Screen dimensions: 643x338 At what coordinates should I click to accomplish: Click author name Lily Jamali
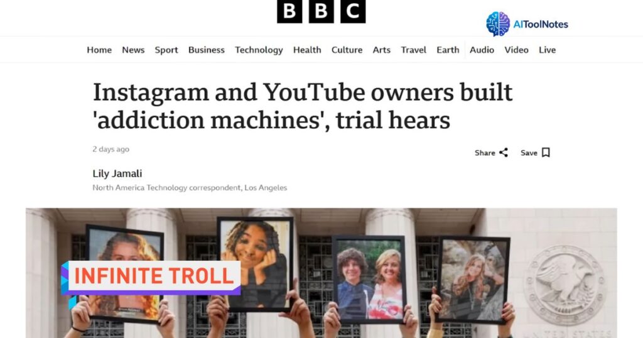(117, 173)
